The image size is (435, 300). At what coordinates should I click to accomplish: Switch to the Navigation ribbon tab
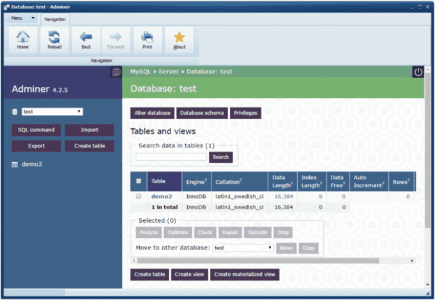[x=55, y=19]
